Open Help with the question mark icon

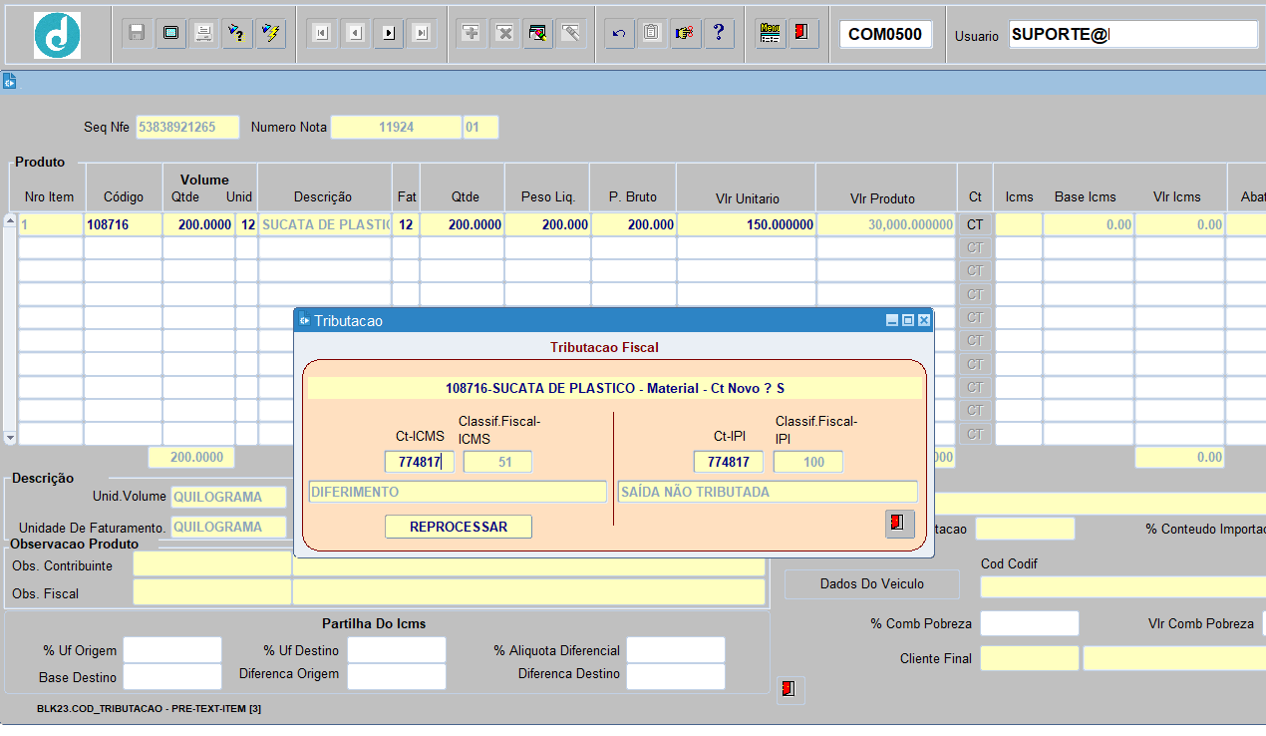(x=719, y=33)
